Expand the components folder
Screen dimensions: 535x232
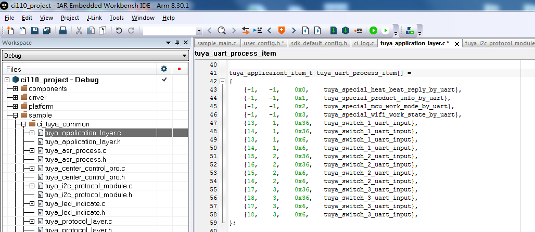coord(16,89)
